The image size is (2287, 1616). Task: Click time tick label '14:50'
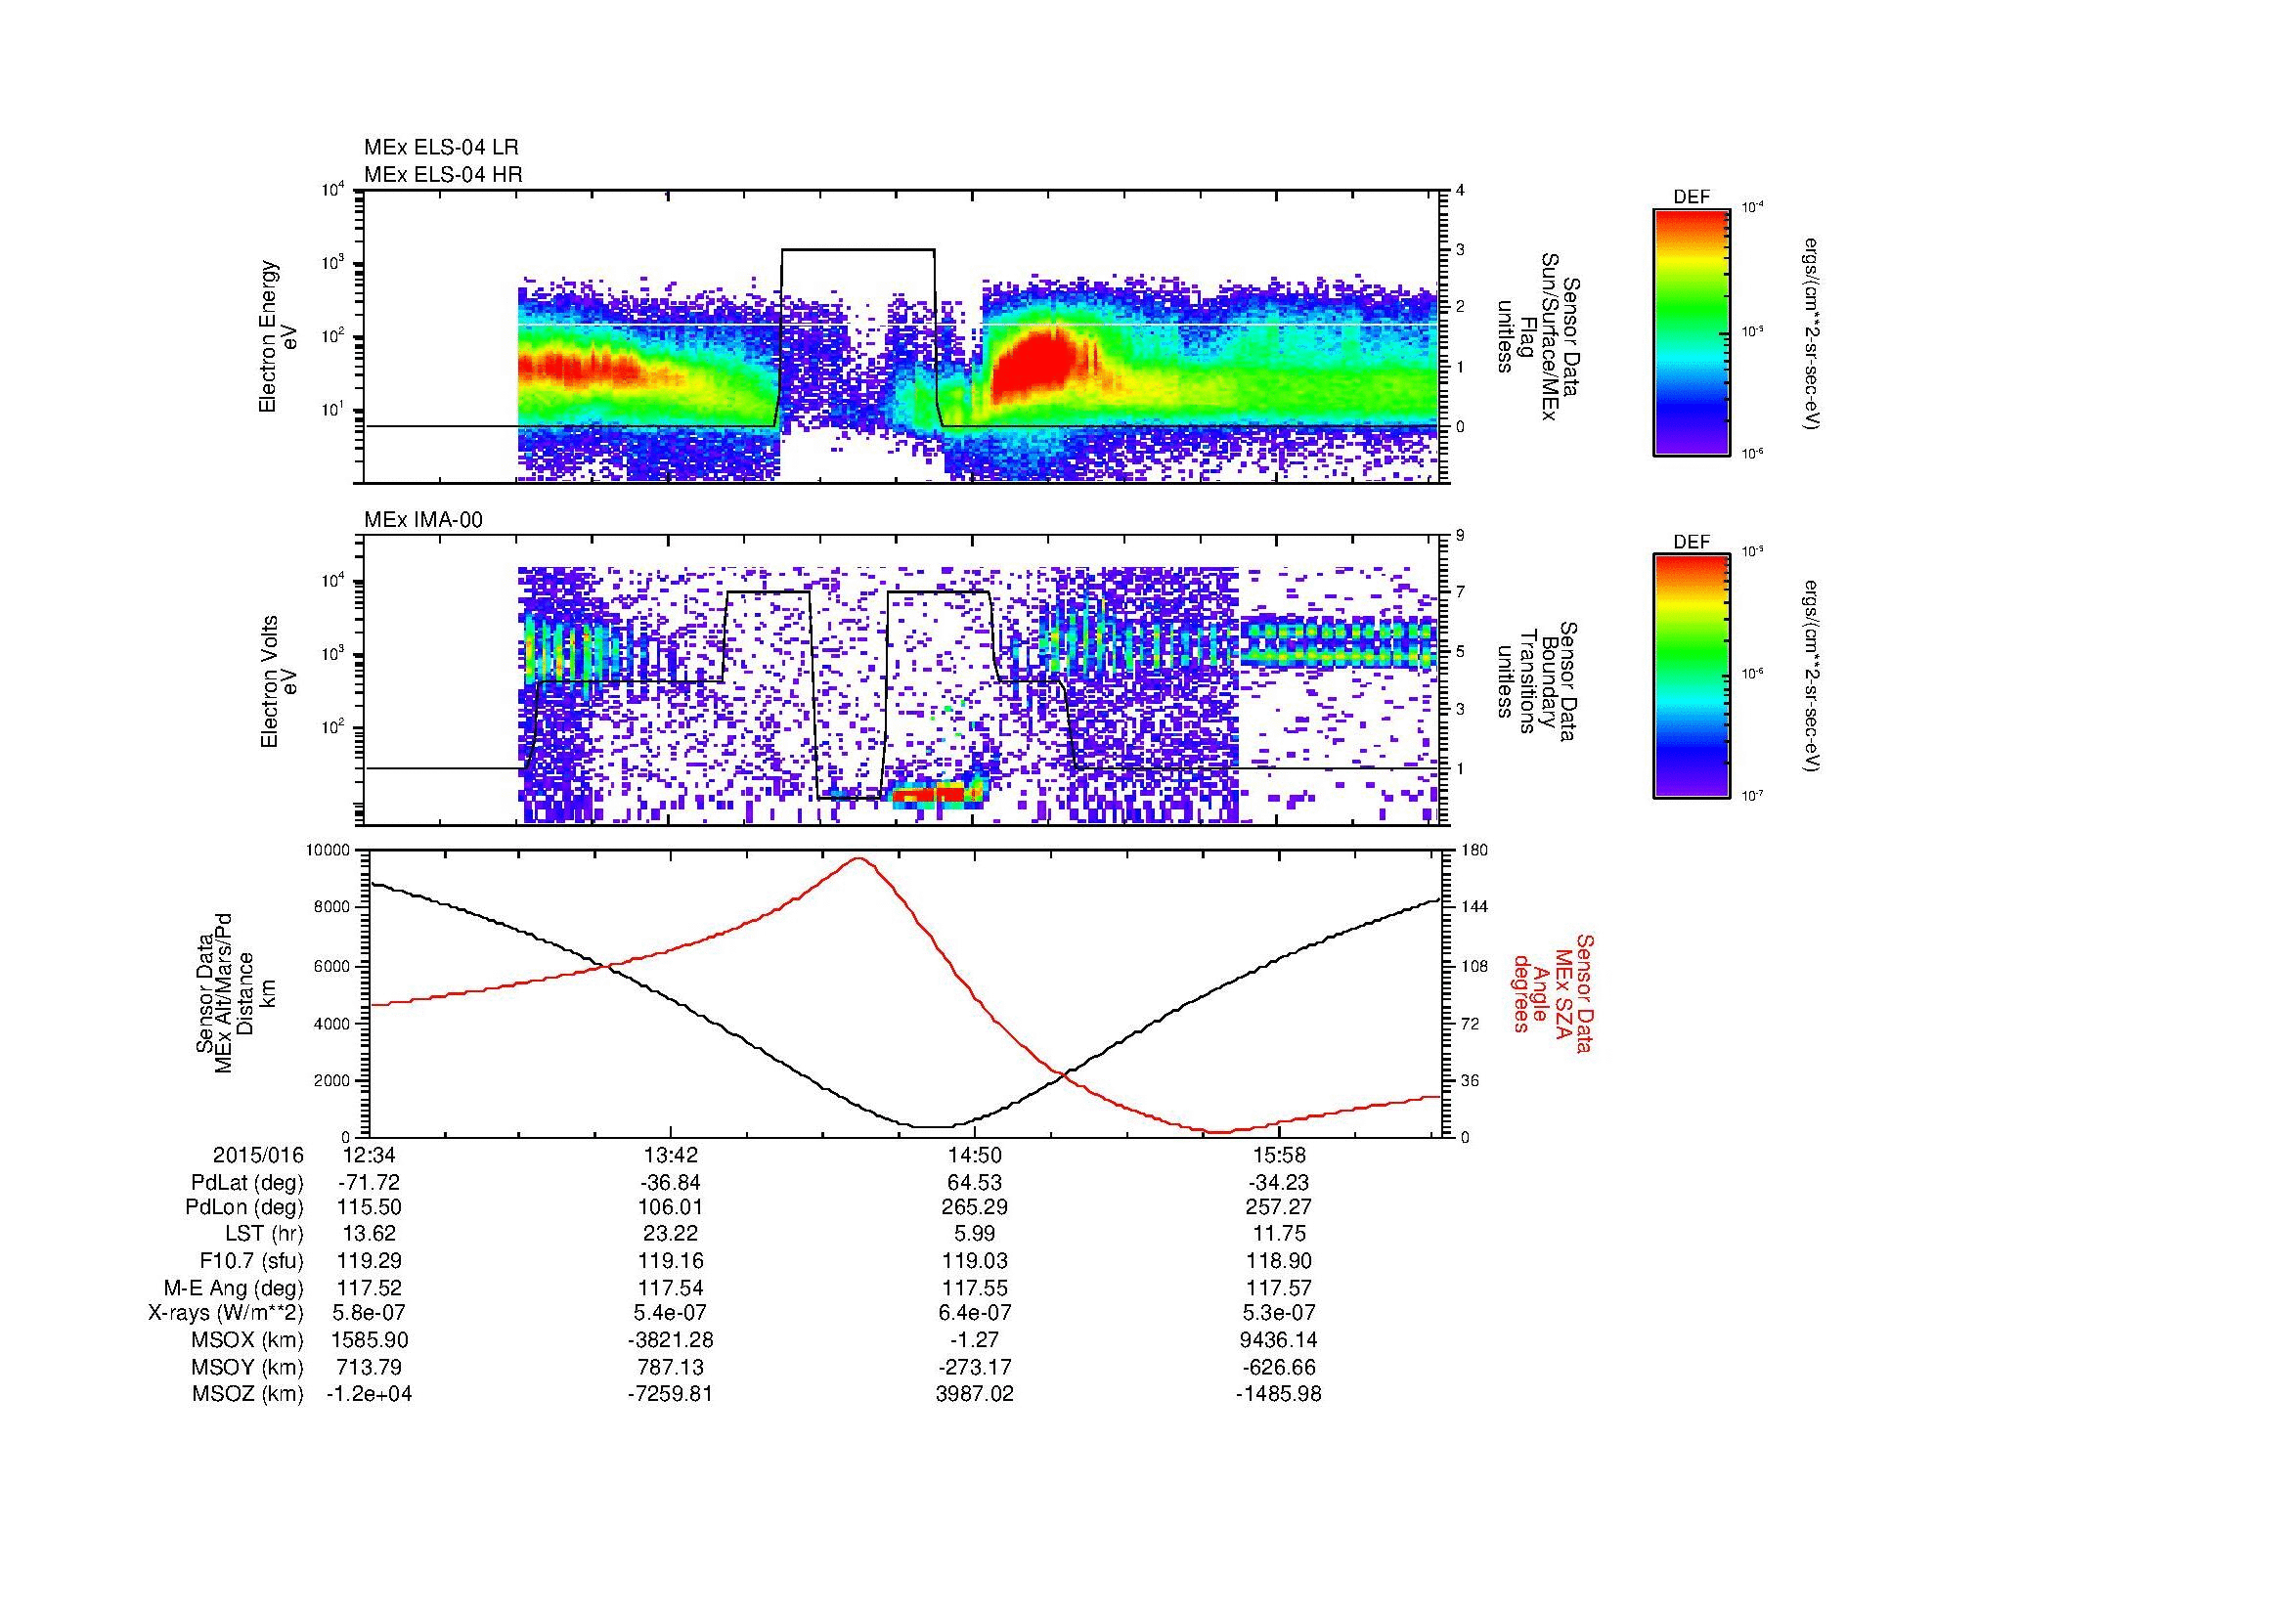(974, 1155)
